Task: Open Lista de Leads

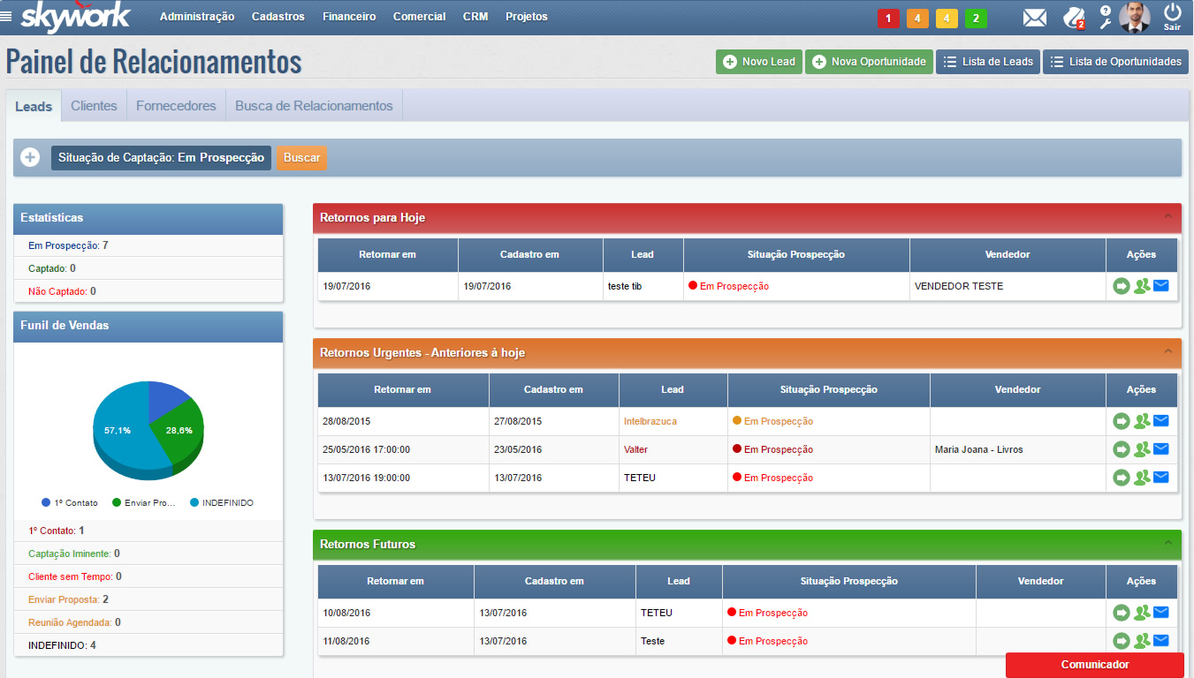Action: tap(988, 62)
